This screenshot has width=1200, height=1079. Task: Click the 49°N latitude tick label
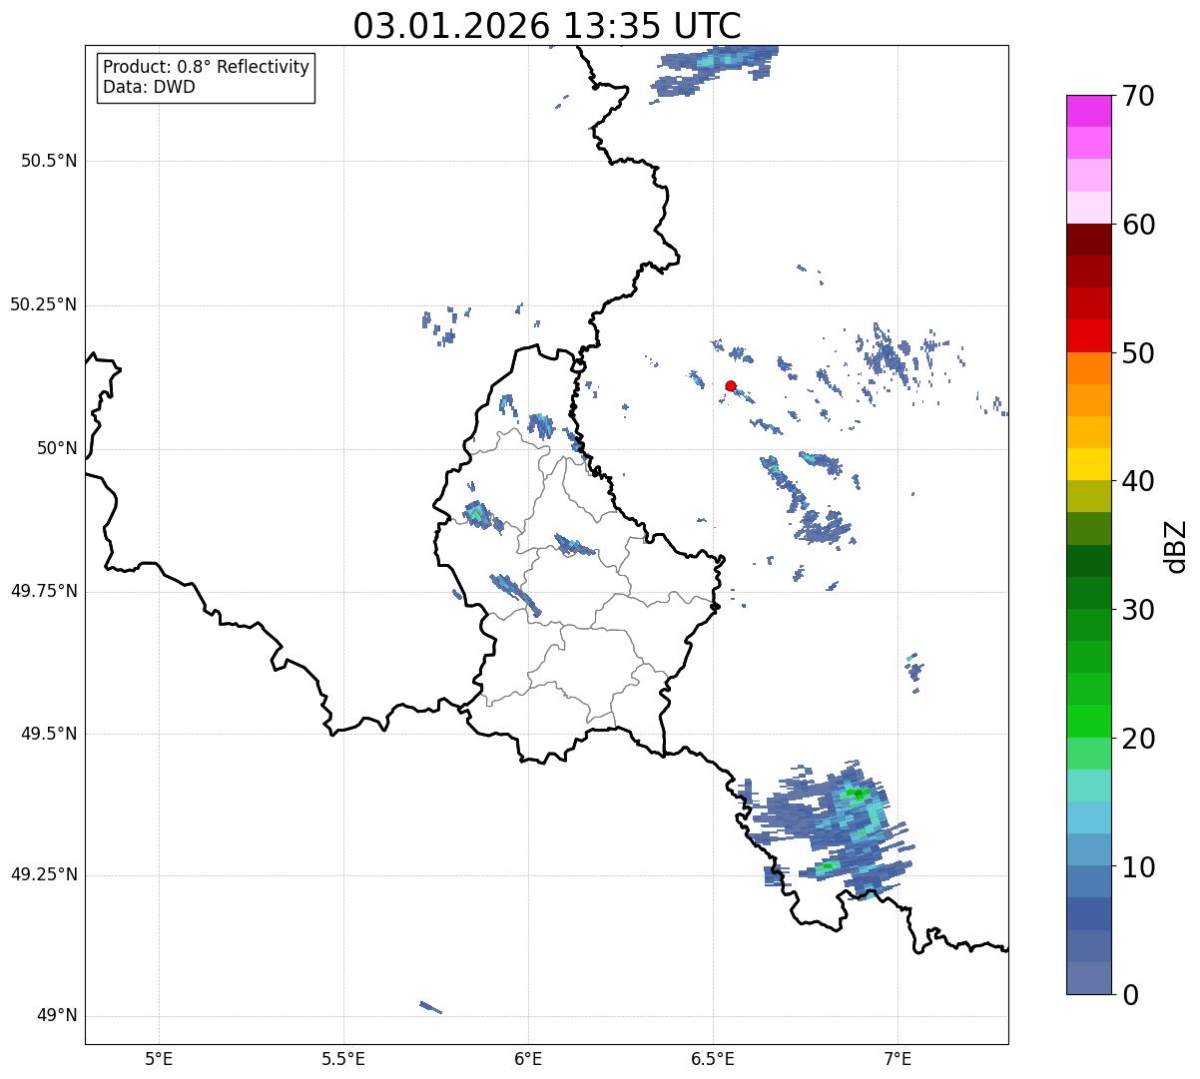click(56, 1016)
